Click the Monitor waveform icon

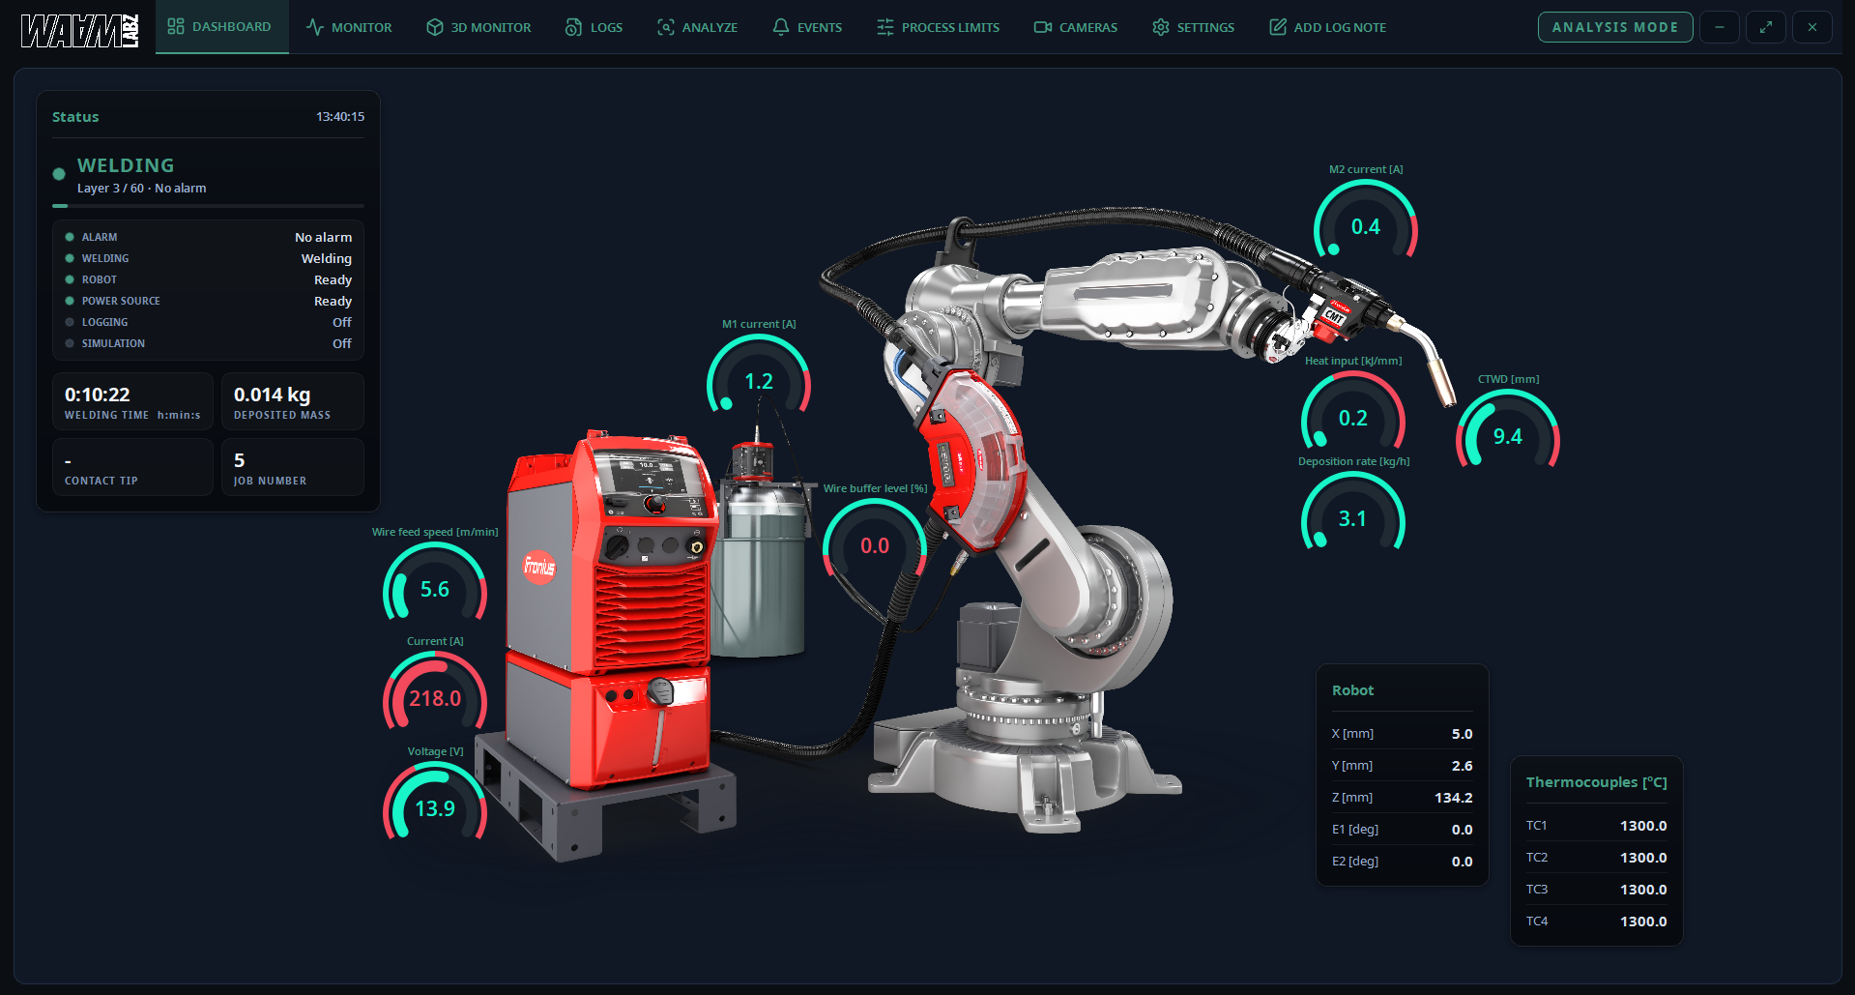pyautogui.click(x=314, y=27)
